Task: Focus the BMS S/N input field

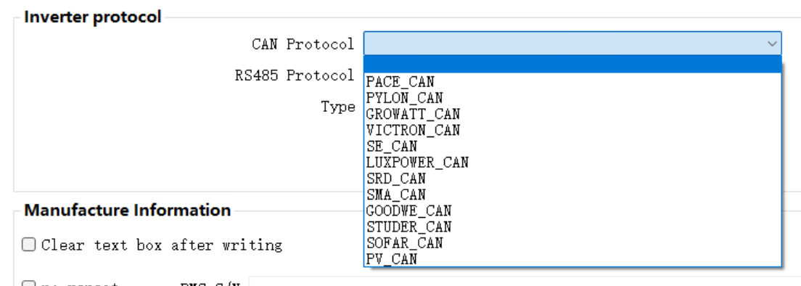Action: click(x=524, y=282)
